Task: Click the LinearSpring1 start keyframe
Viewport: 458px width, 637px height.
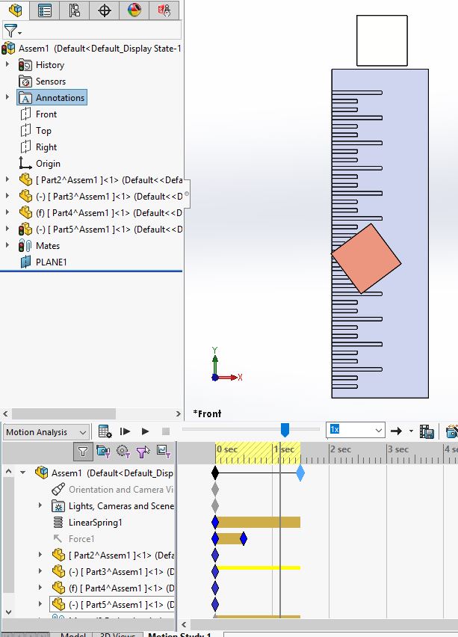Action: 215,522
